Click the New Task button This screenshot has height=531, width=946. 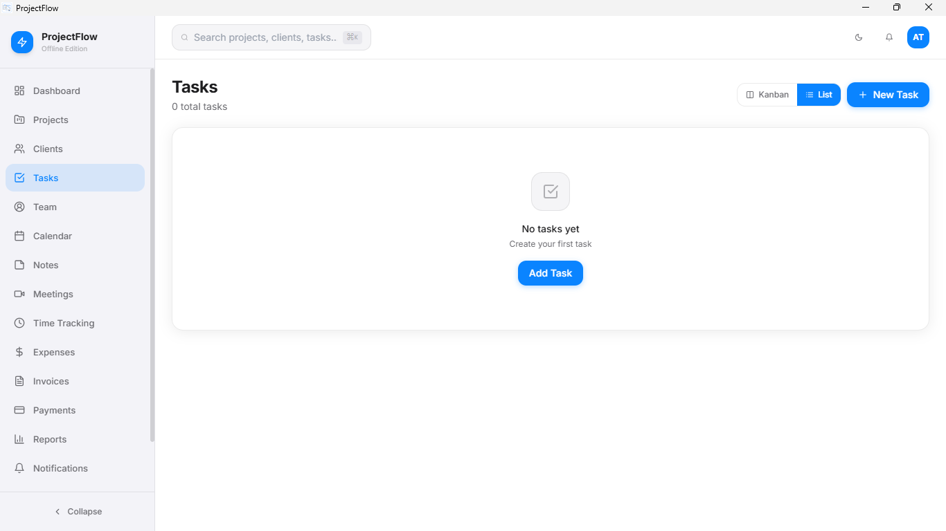888,95
